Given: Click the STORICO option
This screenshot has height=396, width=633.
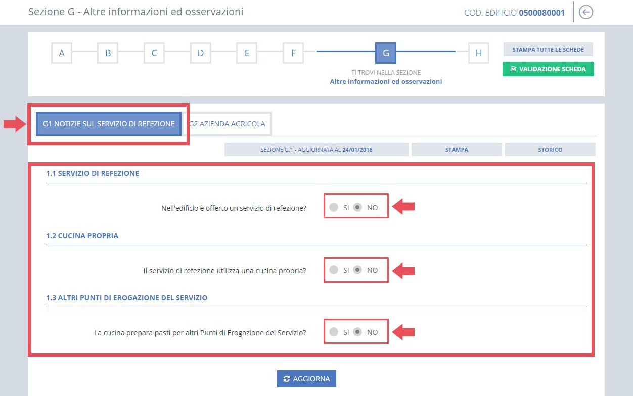Looking at the screenshot, I should tap(550, 149).
